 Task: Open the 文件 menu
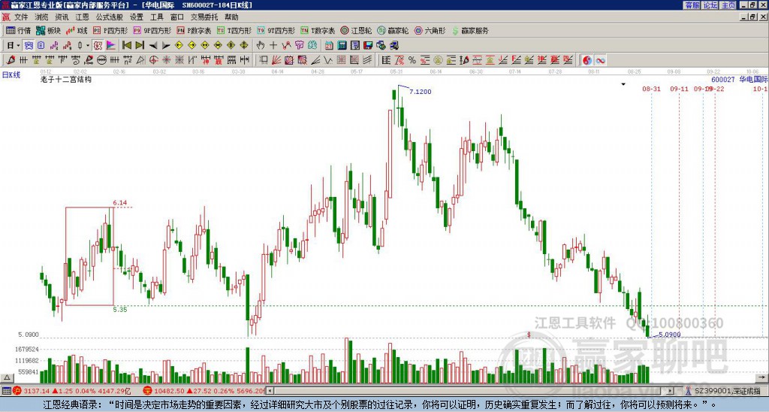21,17
